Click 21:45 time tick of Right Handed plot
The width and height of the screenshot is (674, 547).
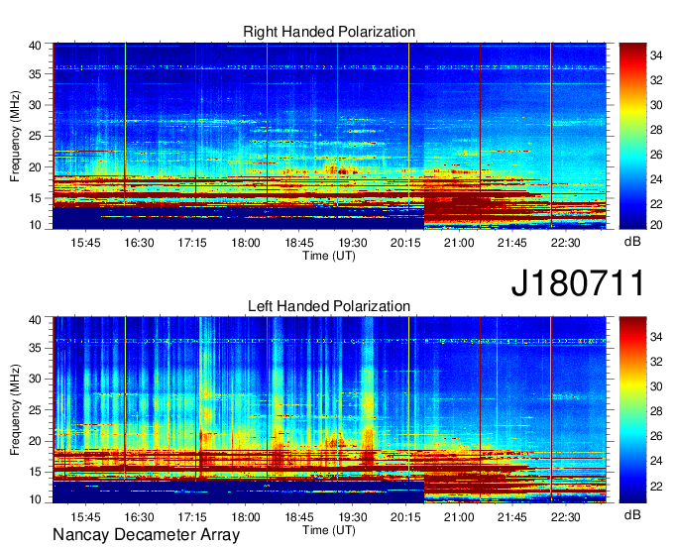coord(512,243)
